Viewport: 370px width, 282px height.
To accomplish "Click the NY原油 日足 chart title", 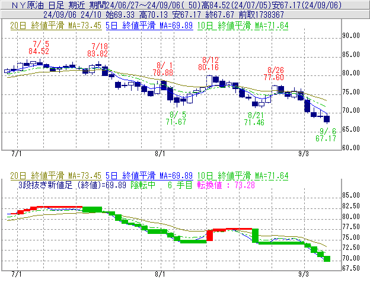I will tap(37, 5).
